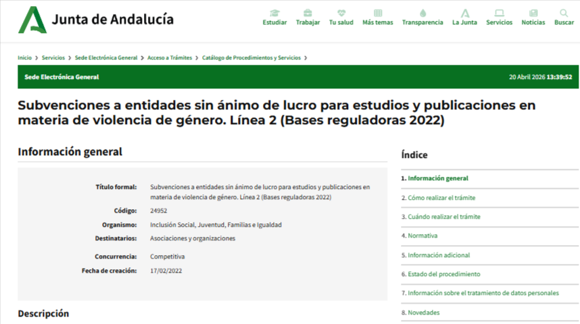
Task: Select the Trabajar menu label
Action: point(308,22)
